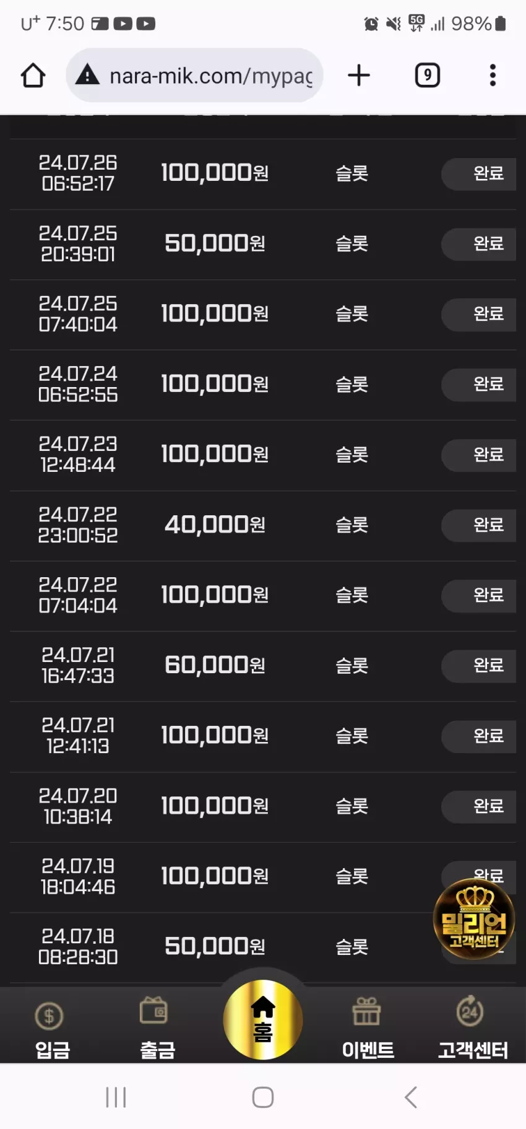Tap 슬롯 label in the 24.07.20 row
526x1129 pixels.
[351, 806]
